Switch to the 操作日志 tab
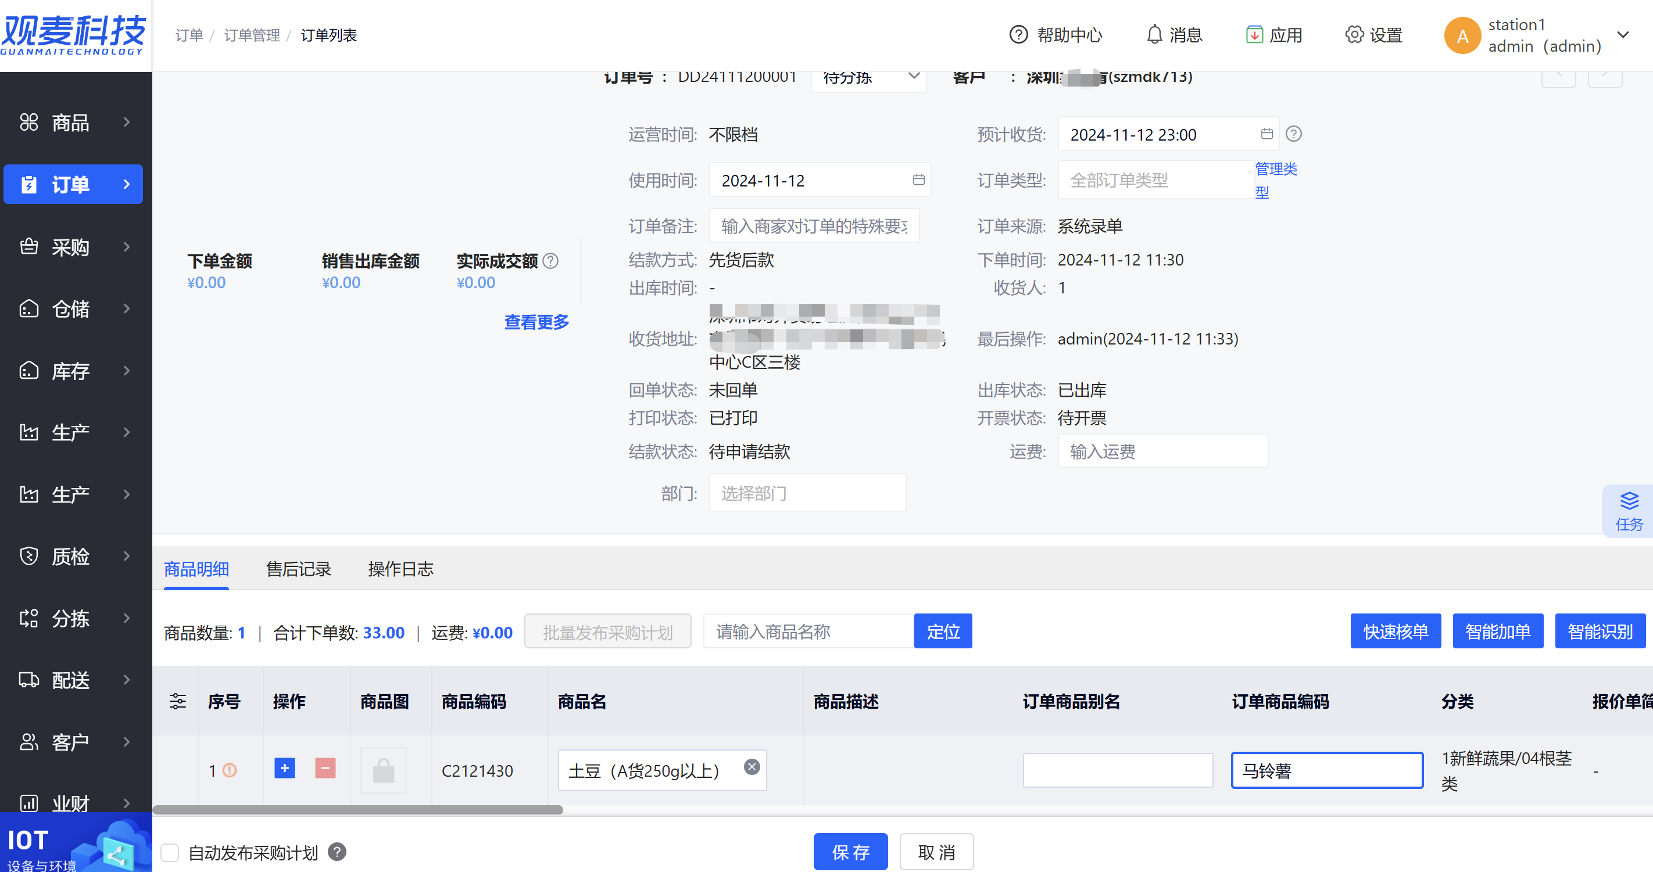 [x=400, y=569]
